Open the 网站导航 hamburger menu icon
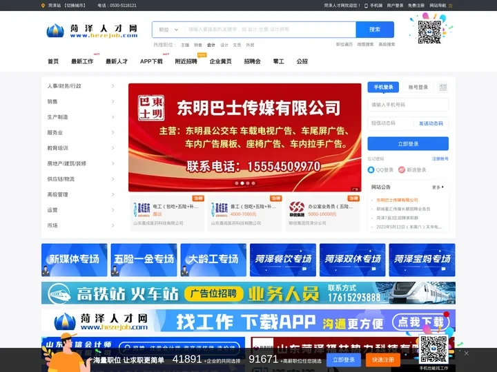 point(450,6)
